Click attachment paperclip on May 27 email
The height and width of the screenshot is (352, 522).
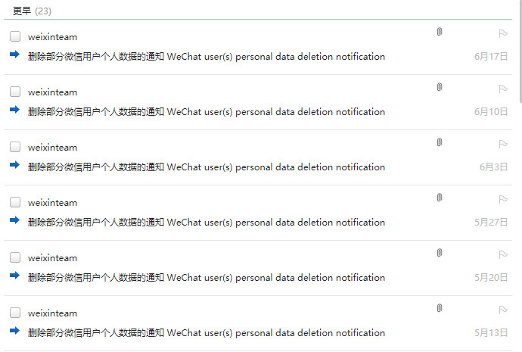coord(440,198)
